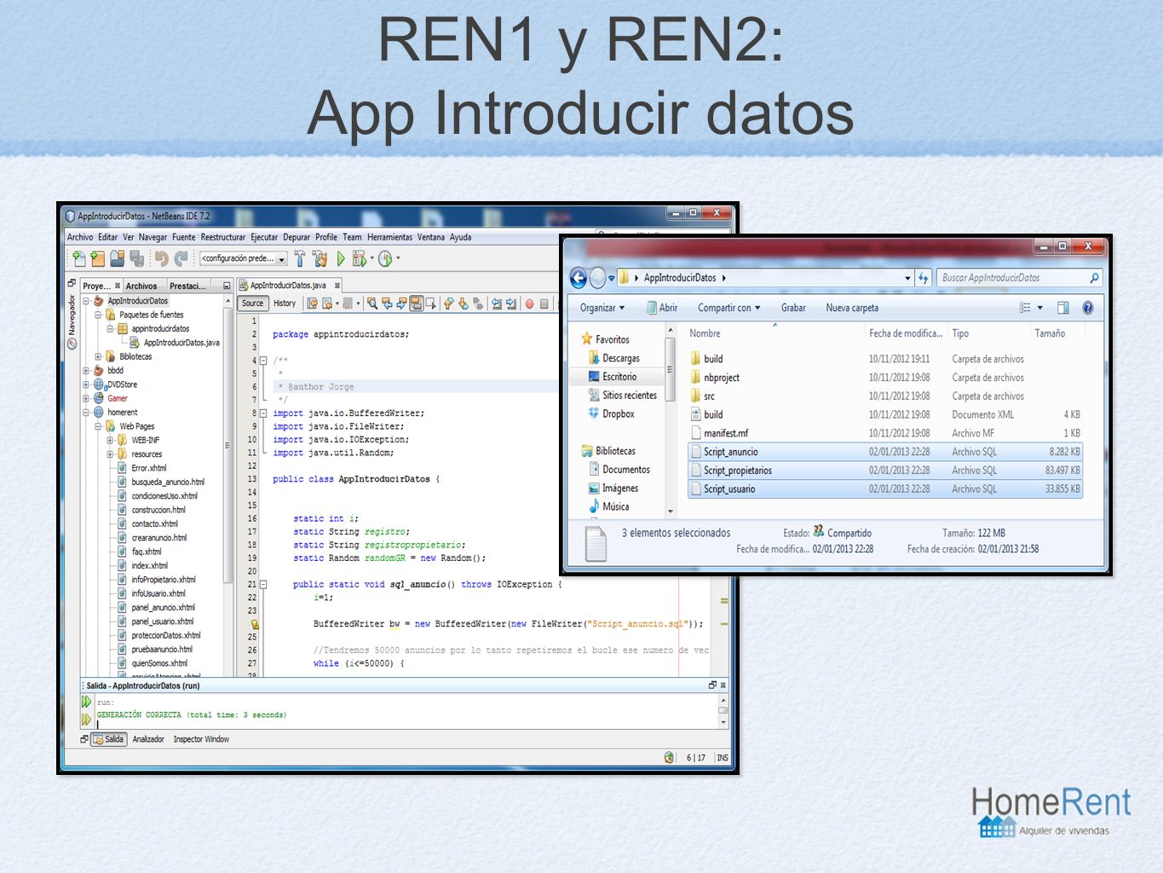This screenshot has width=1163, height=873.
Task: Click Previous Bookmark icon in editor toolbar
Action: click(449, 304)
